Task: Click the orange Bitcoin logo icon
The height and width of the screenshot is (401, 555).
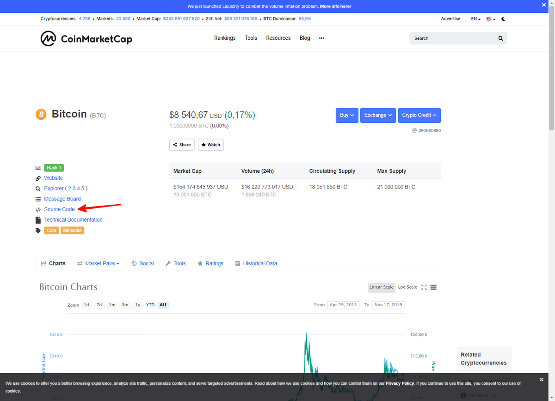Action: (x=41, y=114)
